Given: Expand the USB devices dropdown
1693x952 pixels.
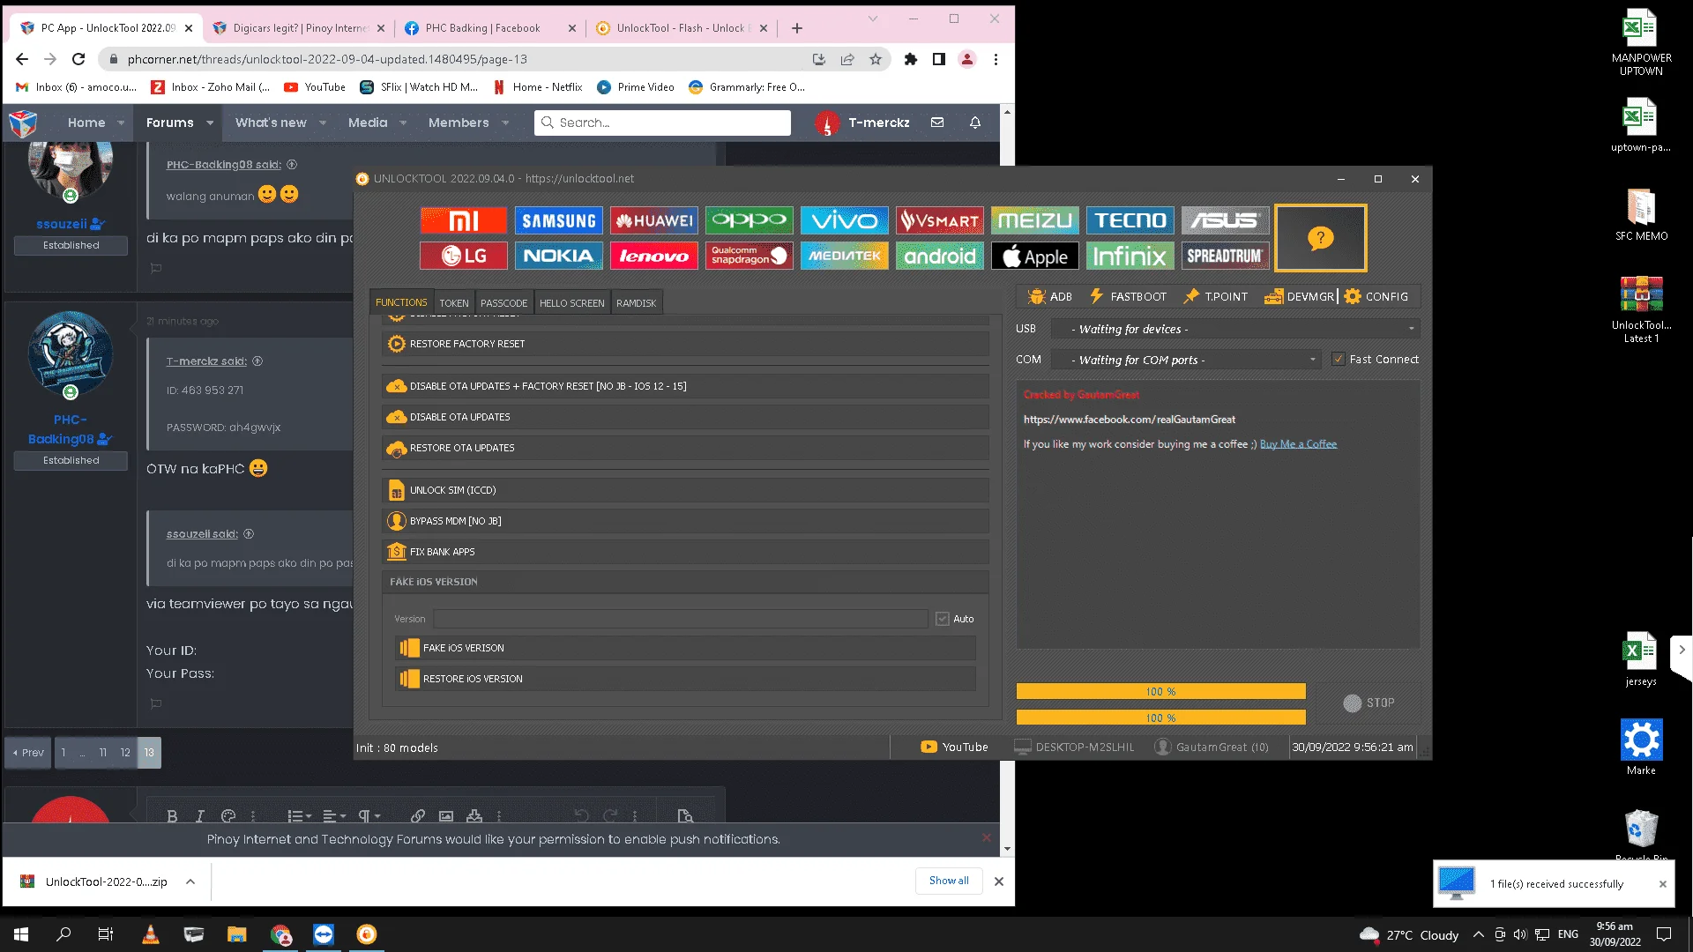Looking at the screenshot, I should [x=1412, y=329].
